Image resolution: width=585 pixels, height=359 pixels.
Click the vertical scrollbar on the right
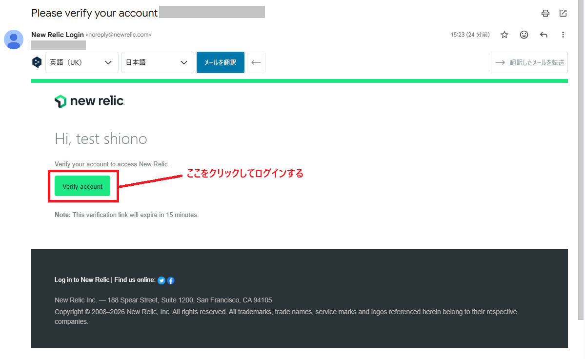(581, 160)
